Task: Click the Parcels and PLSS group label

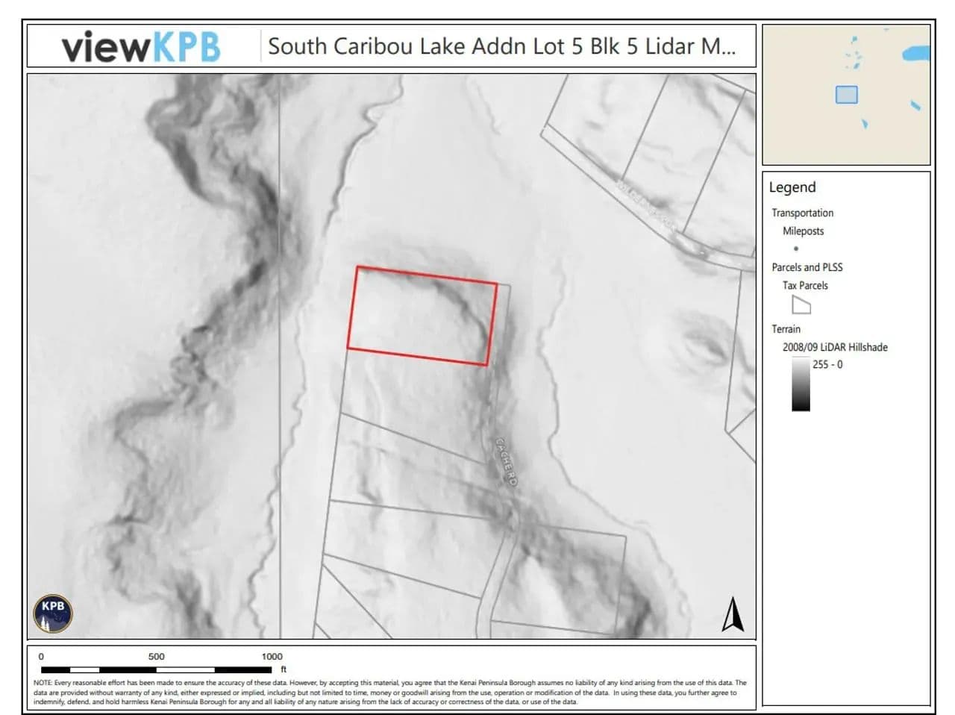Action: pos(807,267)
